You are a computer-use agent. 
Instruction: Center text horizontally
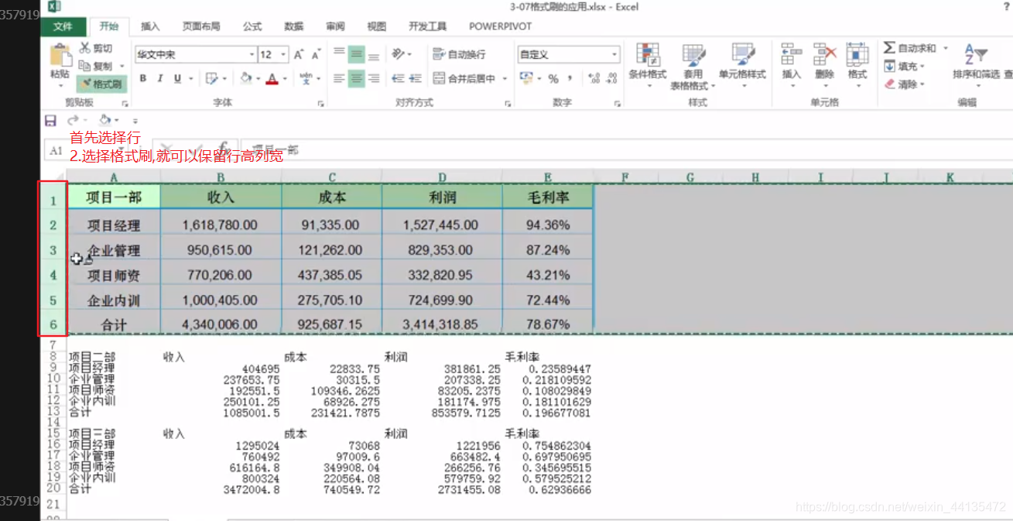click(356, 78)
